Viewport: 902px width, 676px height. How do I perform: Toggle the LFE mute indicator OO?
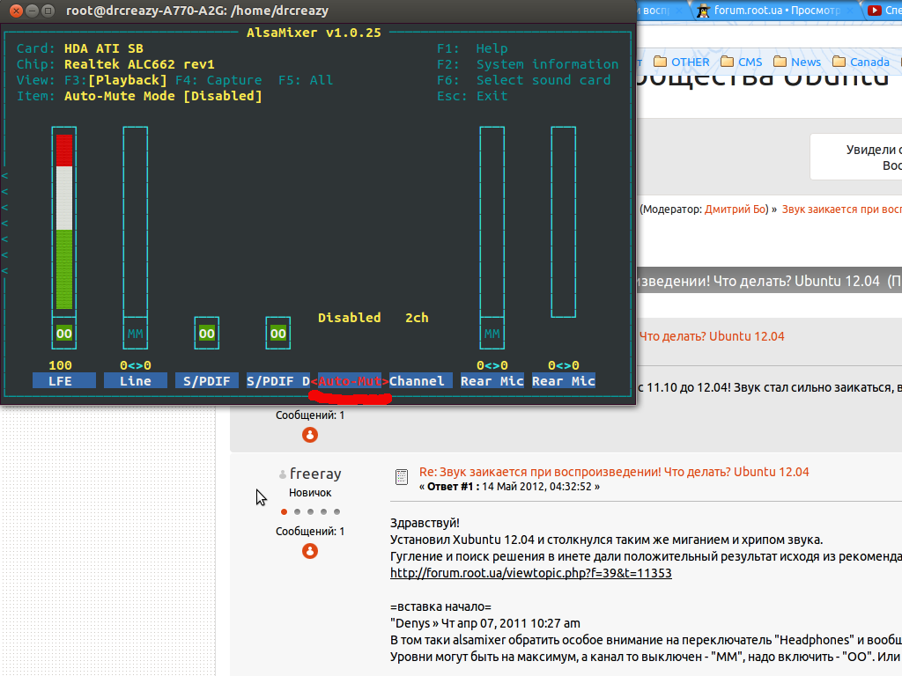(x=63, y=334)
